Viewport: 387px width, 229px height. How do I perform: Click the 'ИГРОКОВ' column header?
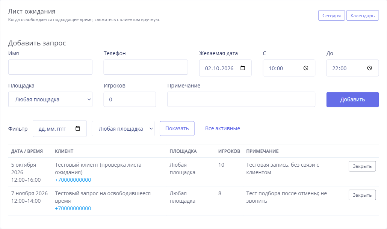pos(229,151)
